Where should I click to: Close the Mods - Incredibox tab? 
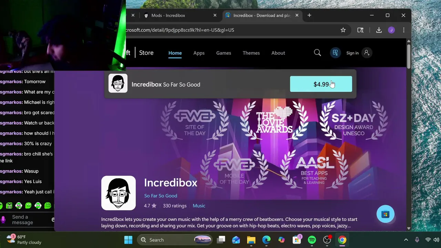215,15
